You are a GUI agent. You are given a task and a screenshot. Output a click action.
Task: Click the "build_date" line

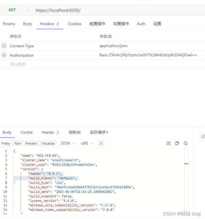click(x=72, y=192)
